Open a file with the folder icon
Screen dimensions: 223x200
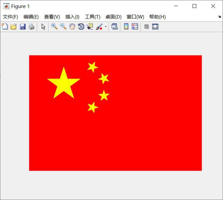[x=14, y=26]
